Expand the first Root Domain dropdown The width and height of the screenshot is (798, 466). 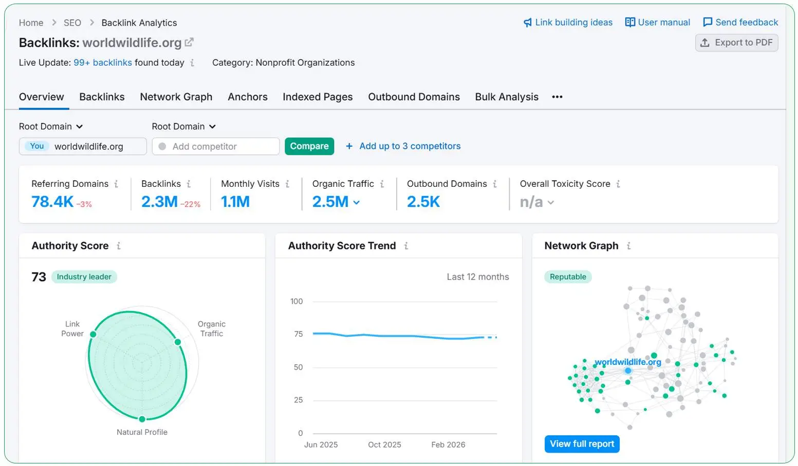click(x=51, y=126)
